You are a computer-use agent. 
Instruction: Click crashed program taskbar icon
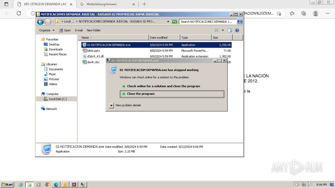[x=83, y=185]
